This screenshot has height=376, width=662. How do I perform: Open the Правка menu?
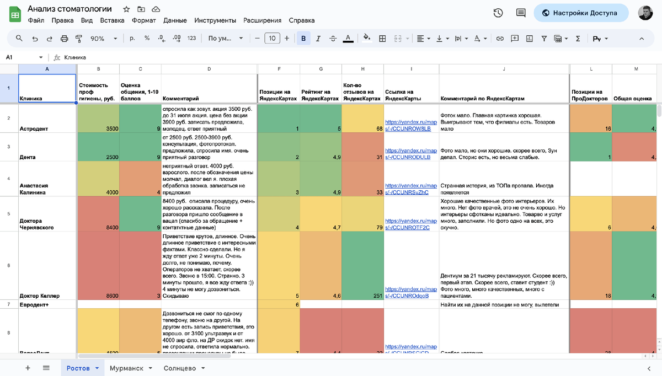tap(62, 20)
